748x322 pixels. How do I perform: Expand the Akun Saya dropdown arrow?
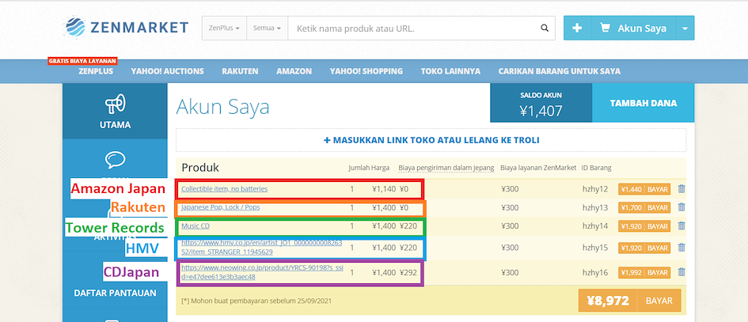(x=685, y=28)
